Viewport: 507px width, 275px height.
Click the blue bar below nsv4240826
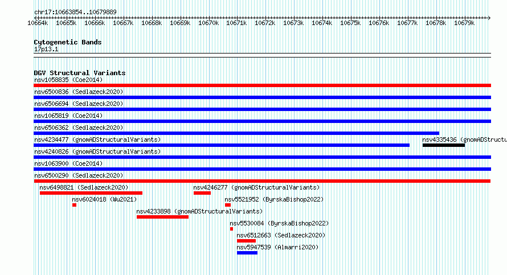coord(262,157)
